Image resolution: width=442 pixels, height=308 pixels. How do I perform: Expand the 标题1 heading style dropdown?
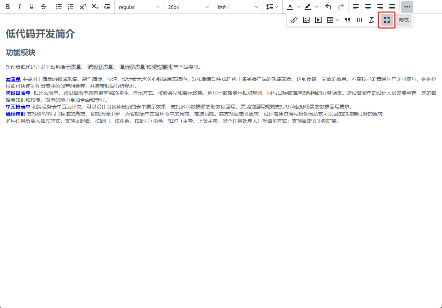237,7
